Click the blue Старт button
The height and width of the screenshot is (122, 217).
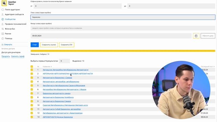[35, 45]
